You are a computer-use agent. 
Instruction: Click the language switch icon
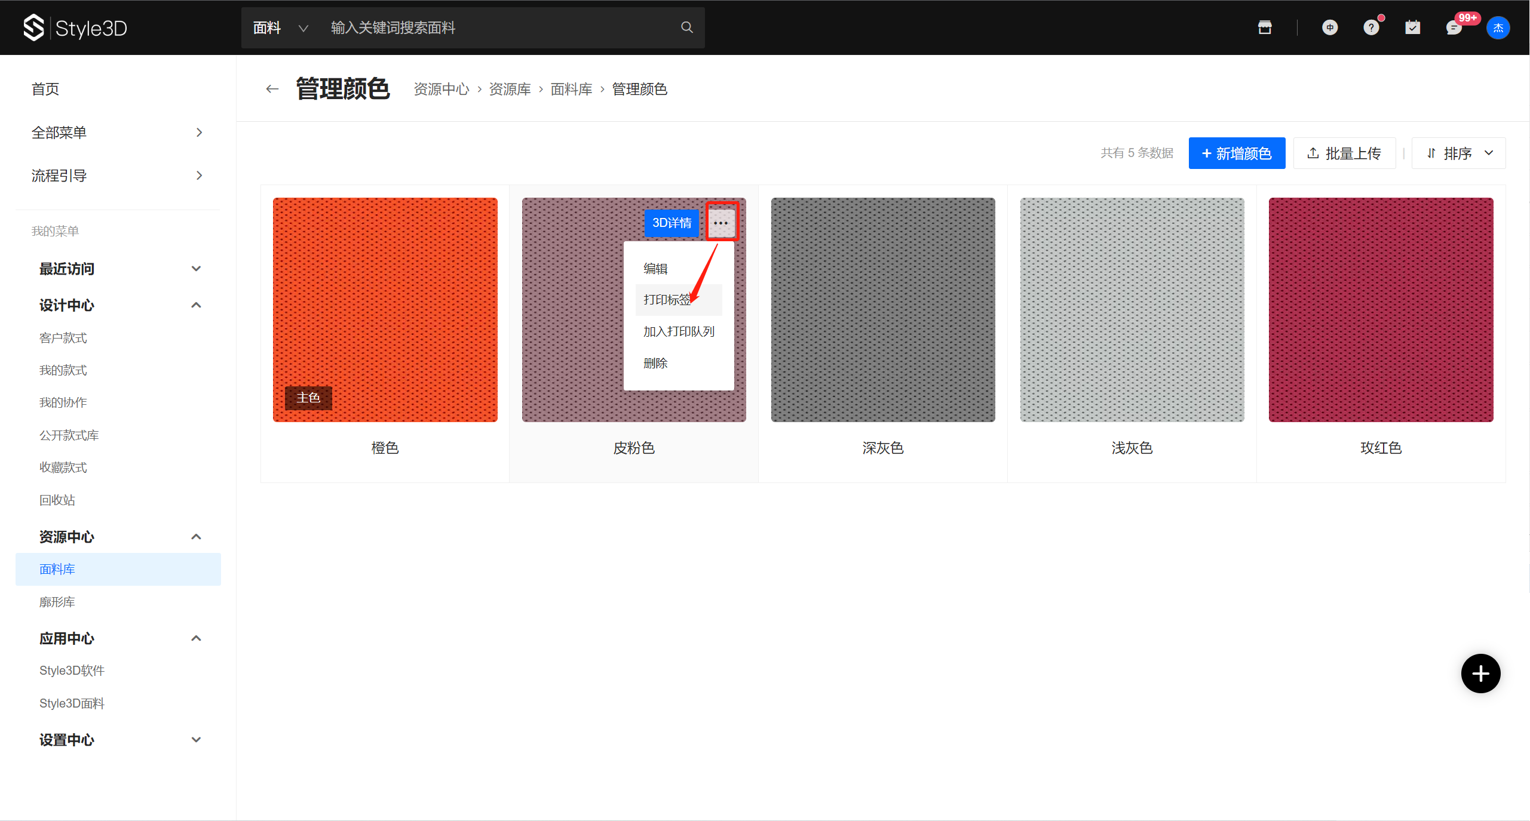click(x=1329, y=27)
